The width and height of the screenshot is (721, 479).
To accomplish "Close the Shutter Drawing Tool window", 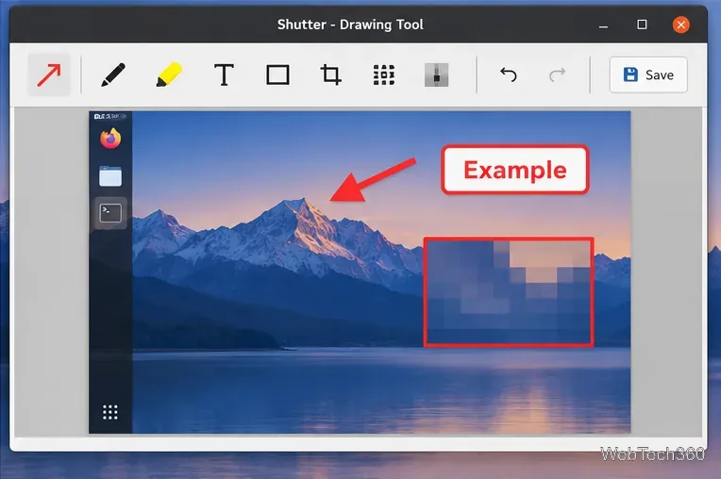I will [x=681, y=25].
